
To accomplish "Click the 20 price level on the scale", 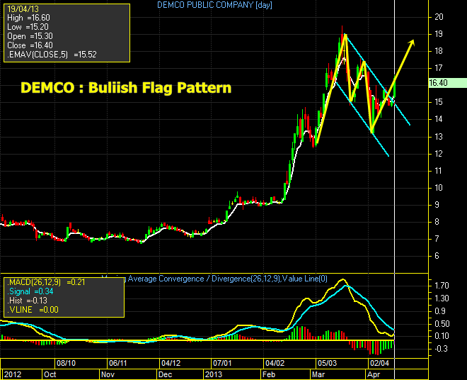I will point(439,17).
